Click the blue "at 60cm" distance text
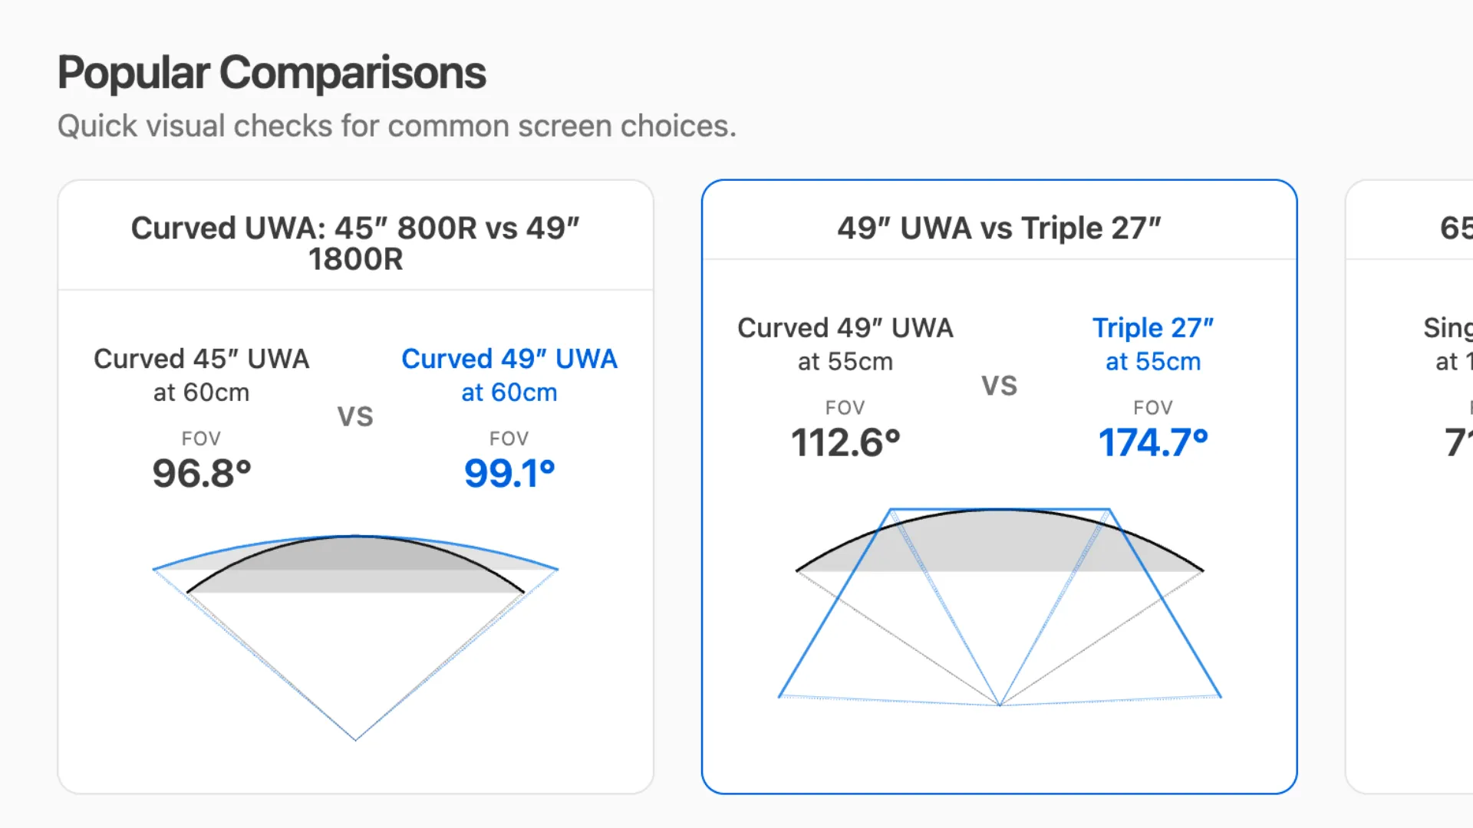 [509, 393]
